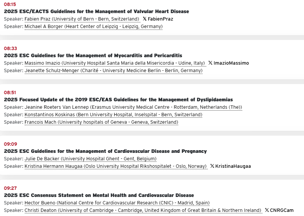Open Christi Deaton speaker link
The height and width of the screenshot is (216, 304).
[143, 210]
